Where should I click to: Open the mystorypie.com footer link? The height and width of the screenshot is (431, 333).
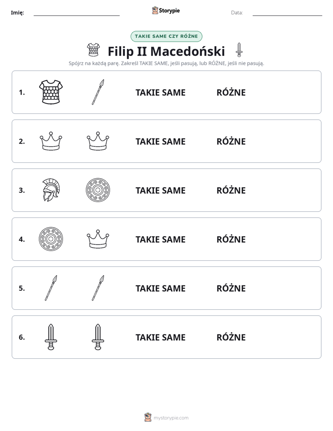(166, 417)
